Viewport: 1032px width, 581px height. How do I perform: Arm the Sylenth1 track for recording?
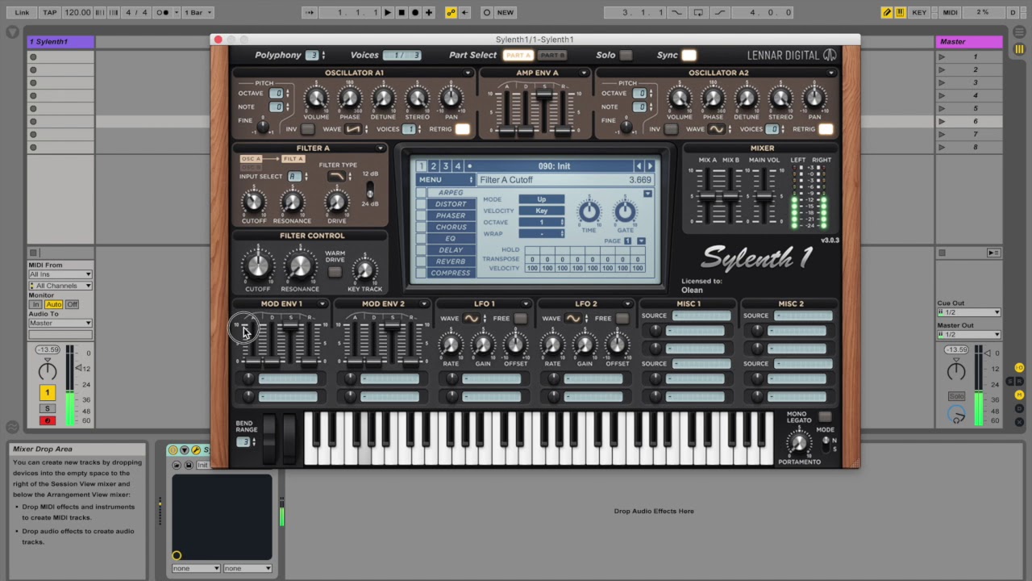coord(48,420)
